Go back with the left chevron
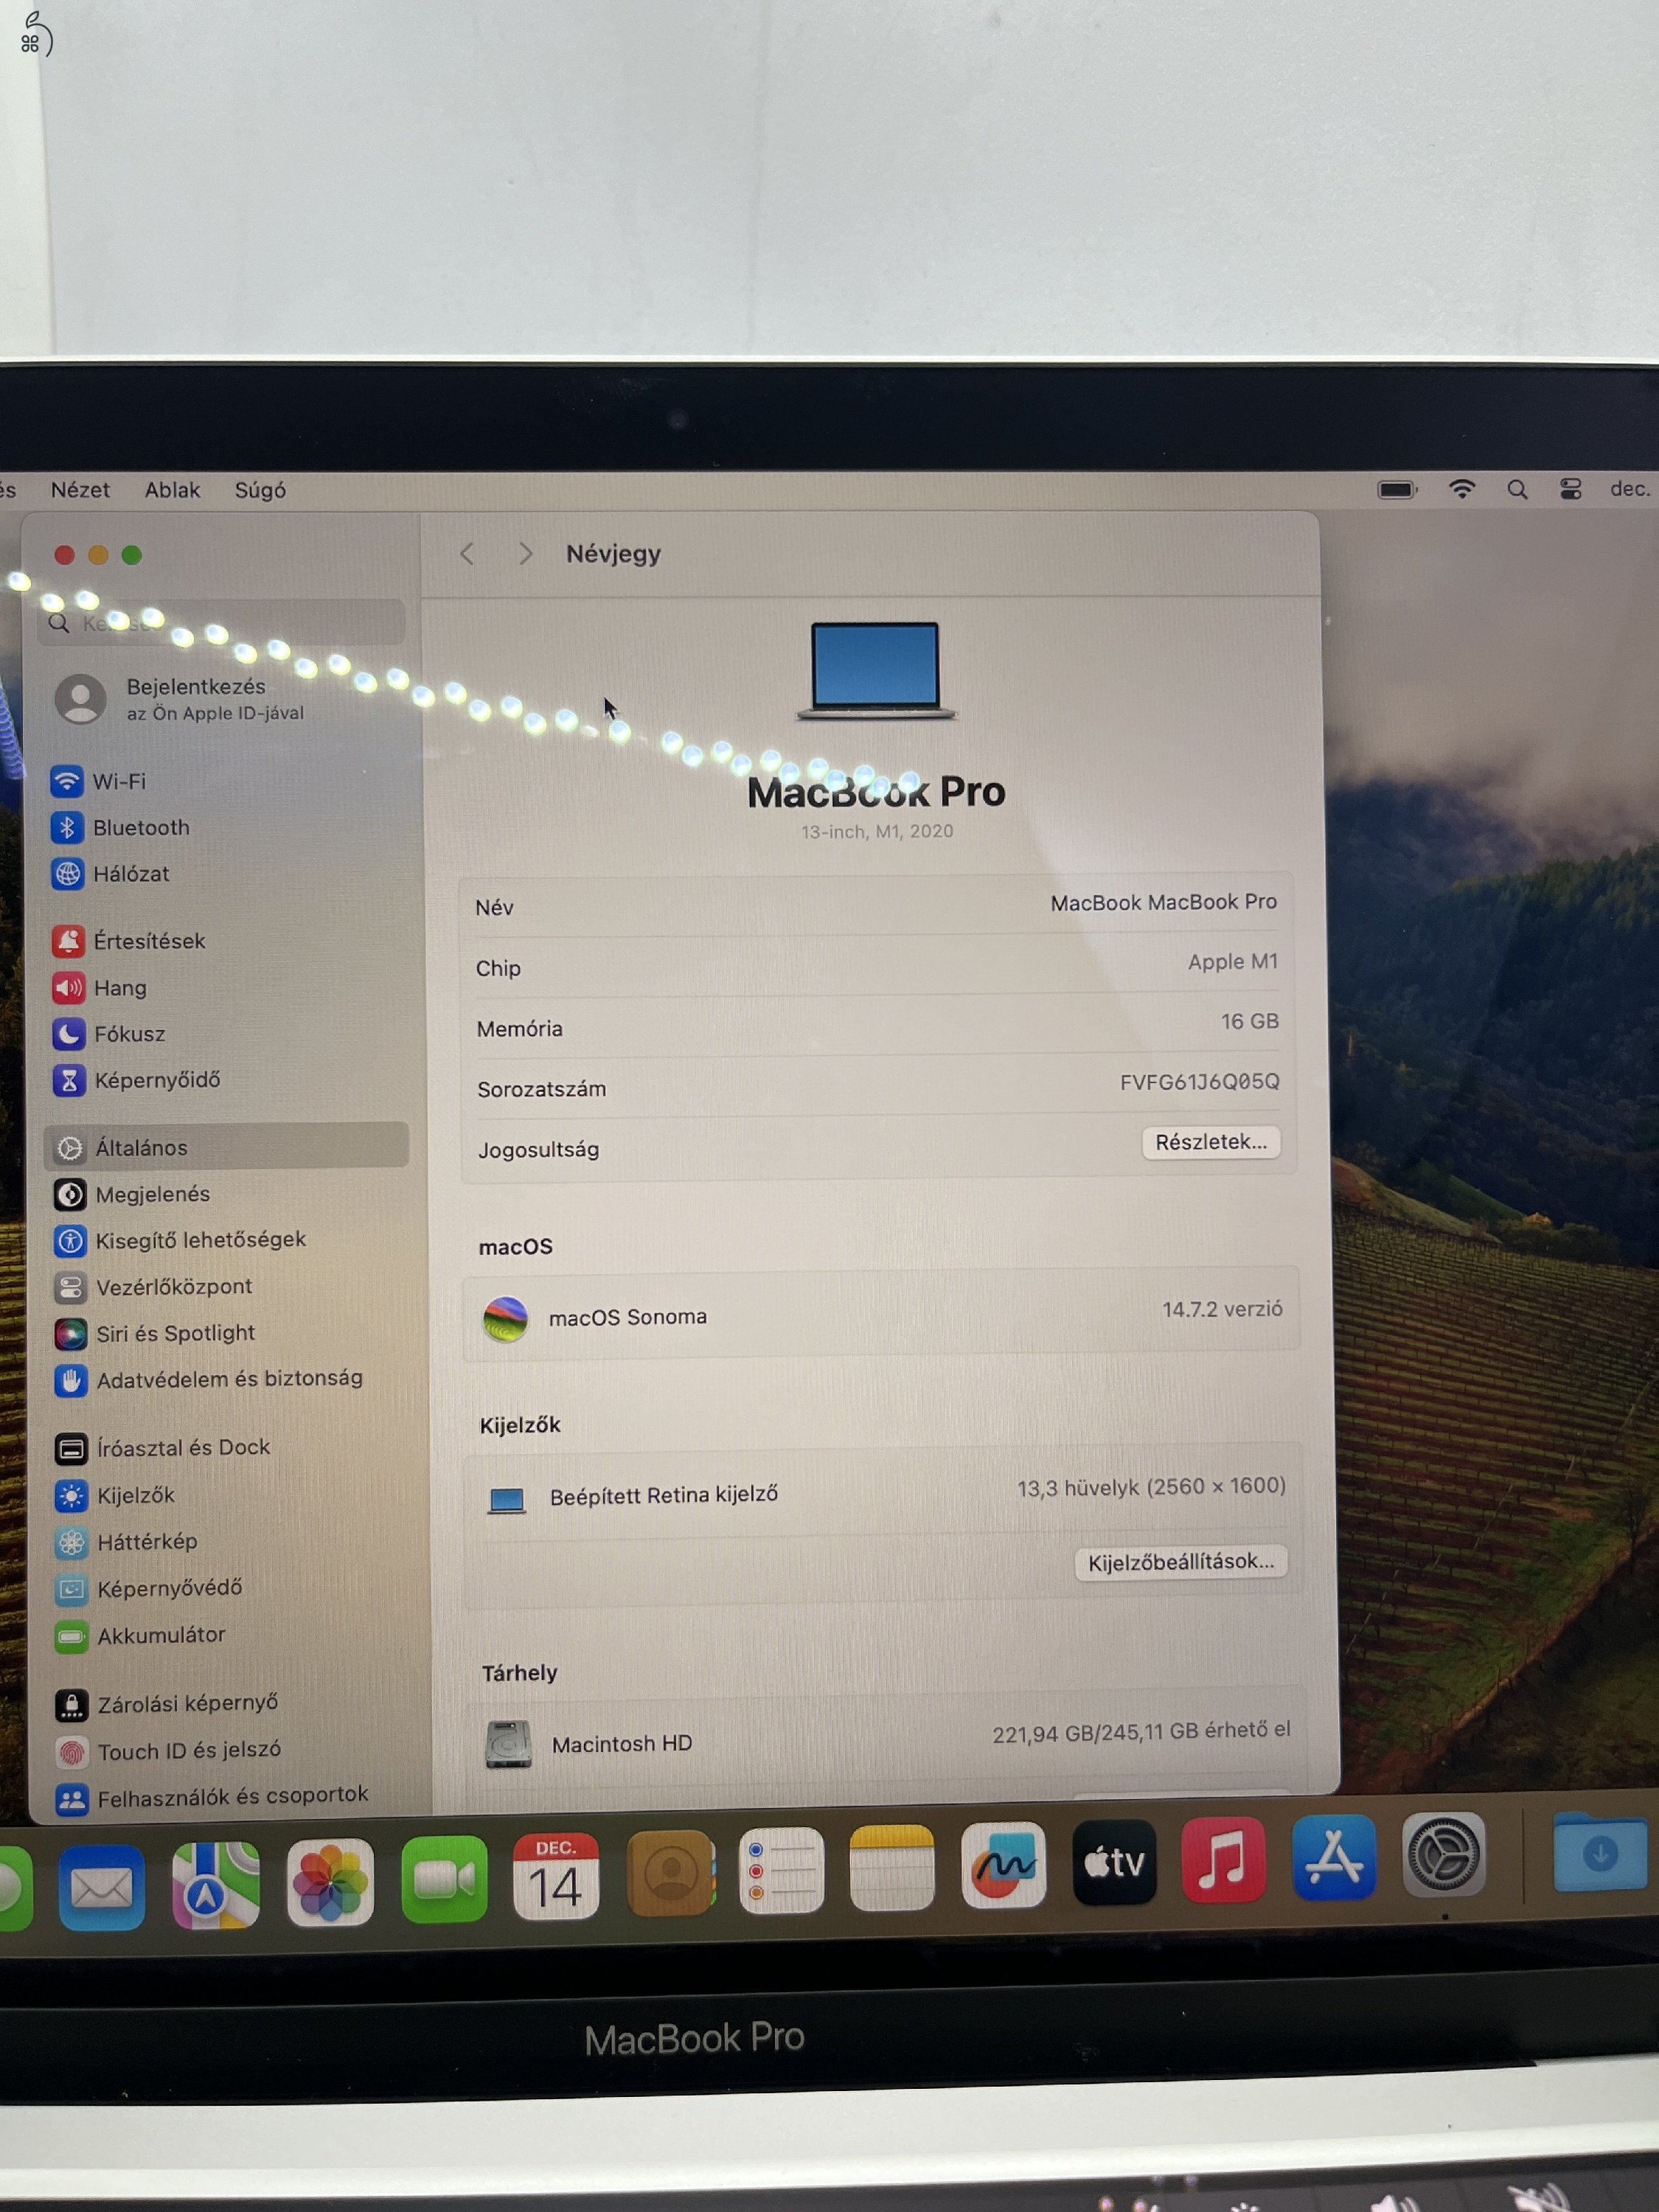Image resolution: width=1659 pixels, height=2212 pixels. (467, 554)
